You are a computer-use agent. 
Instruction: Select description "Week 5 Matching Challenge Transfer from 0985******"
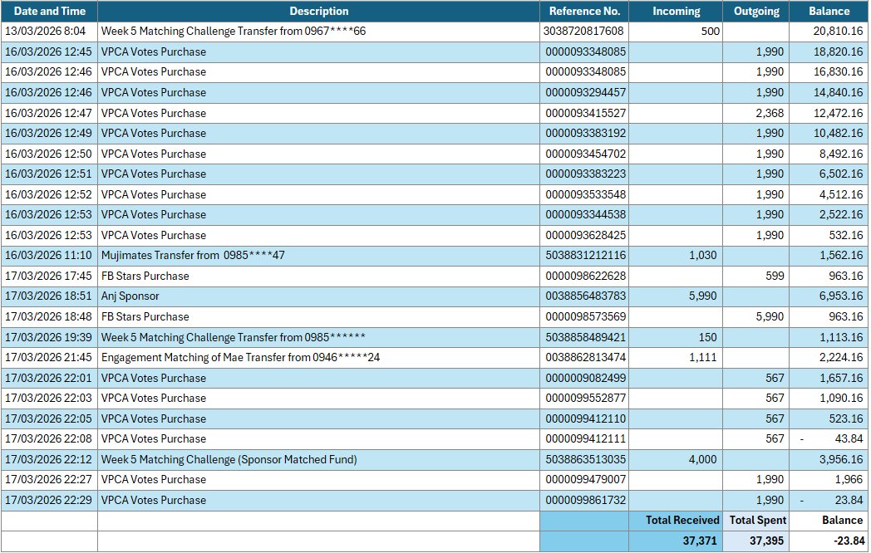click(234, 337)
